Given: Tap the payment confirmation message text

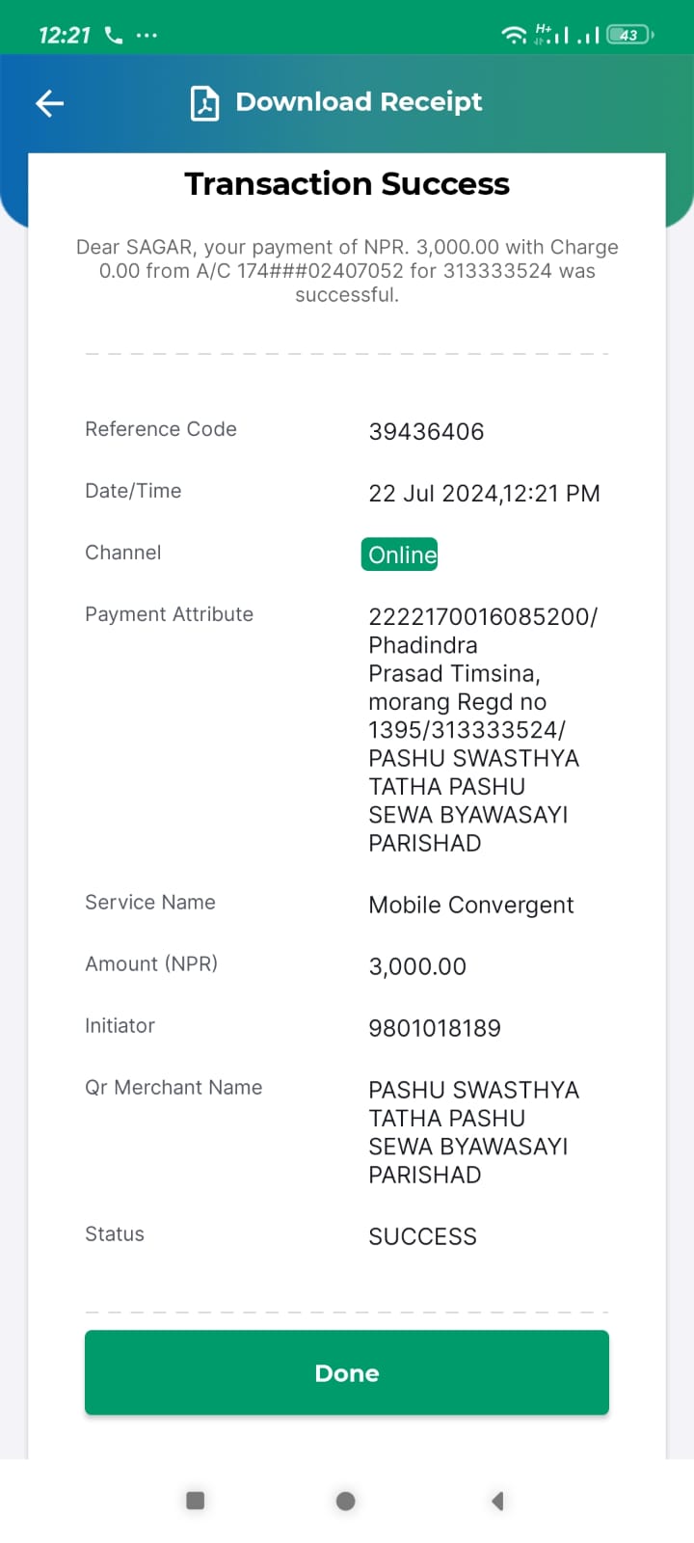Looking at the screenshot, I should click(347, 271).
